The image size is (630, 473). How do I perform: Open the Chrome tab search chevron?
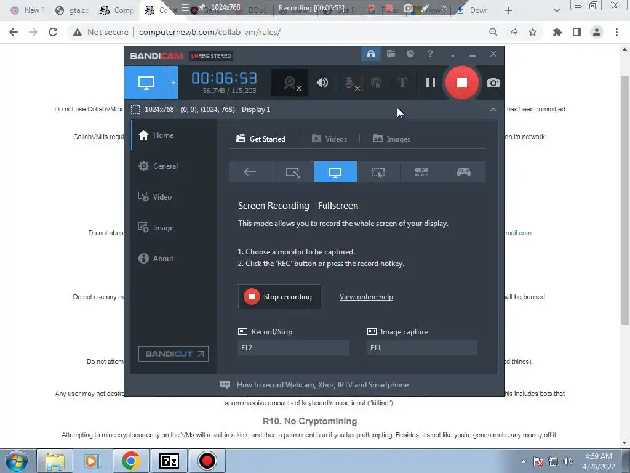[x=556, y=10]
